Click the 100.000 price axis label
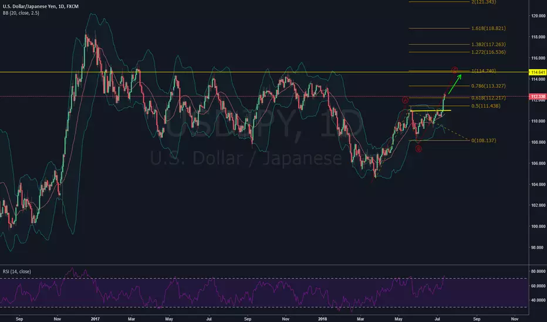The height and width of the screenshot is (322, 547). tap(538, 227)
